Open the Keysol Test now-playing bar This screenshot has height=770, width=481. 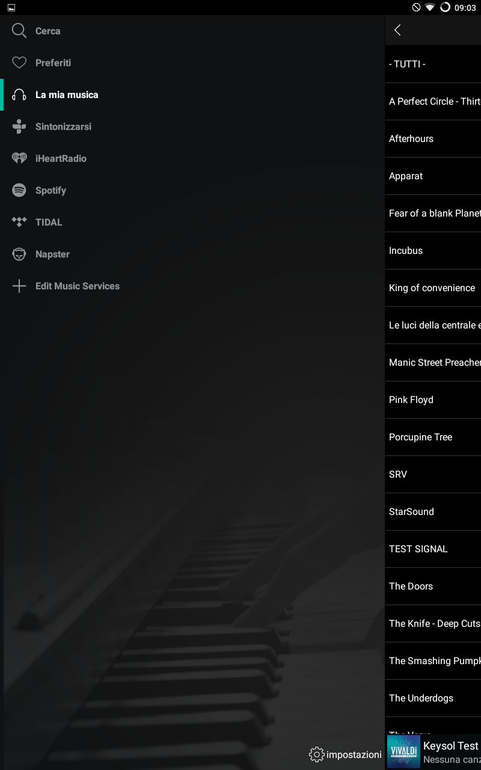(433, 752)
